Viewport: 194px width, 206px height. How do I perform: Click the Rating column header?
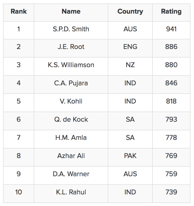tap(171, 12)
